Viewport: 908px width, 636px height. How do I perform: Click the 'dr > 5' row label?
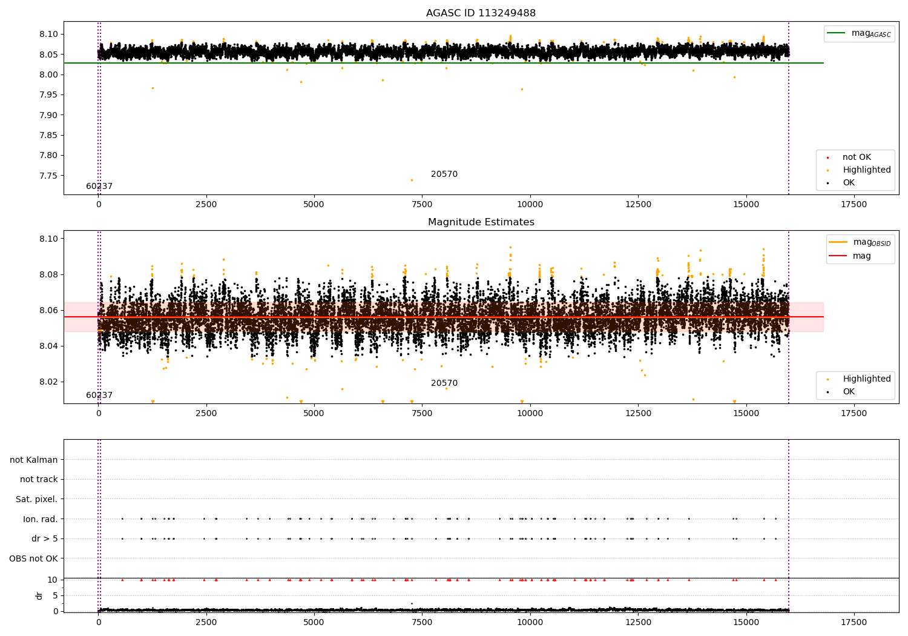click(x=44, y=539)
